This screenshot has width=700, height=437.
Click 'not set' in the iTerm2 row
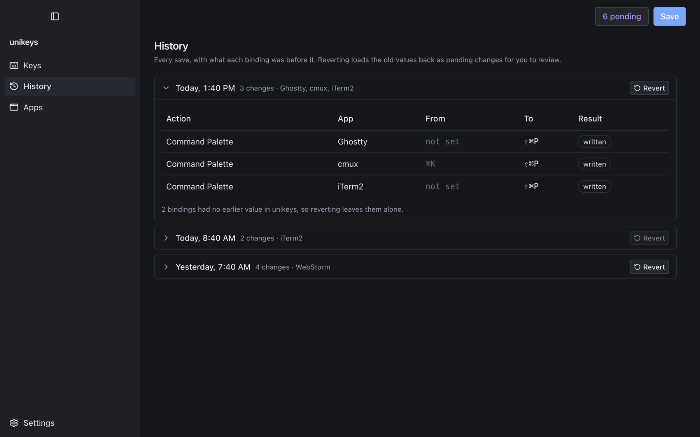(443, 186)
